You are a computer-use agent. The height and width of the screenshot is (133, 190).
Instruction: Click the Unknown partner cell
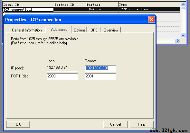(x=102, y=9)
